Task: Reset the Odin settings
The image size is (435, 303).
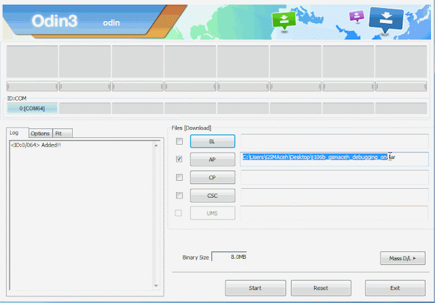Action: pyautogui.click(x=321, y=288)
